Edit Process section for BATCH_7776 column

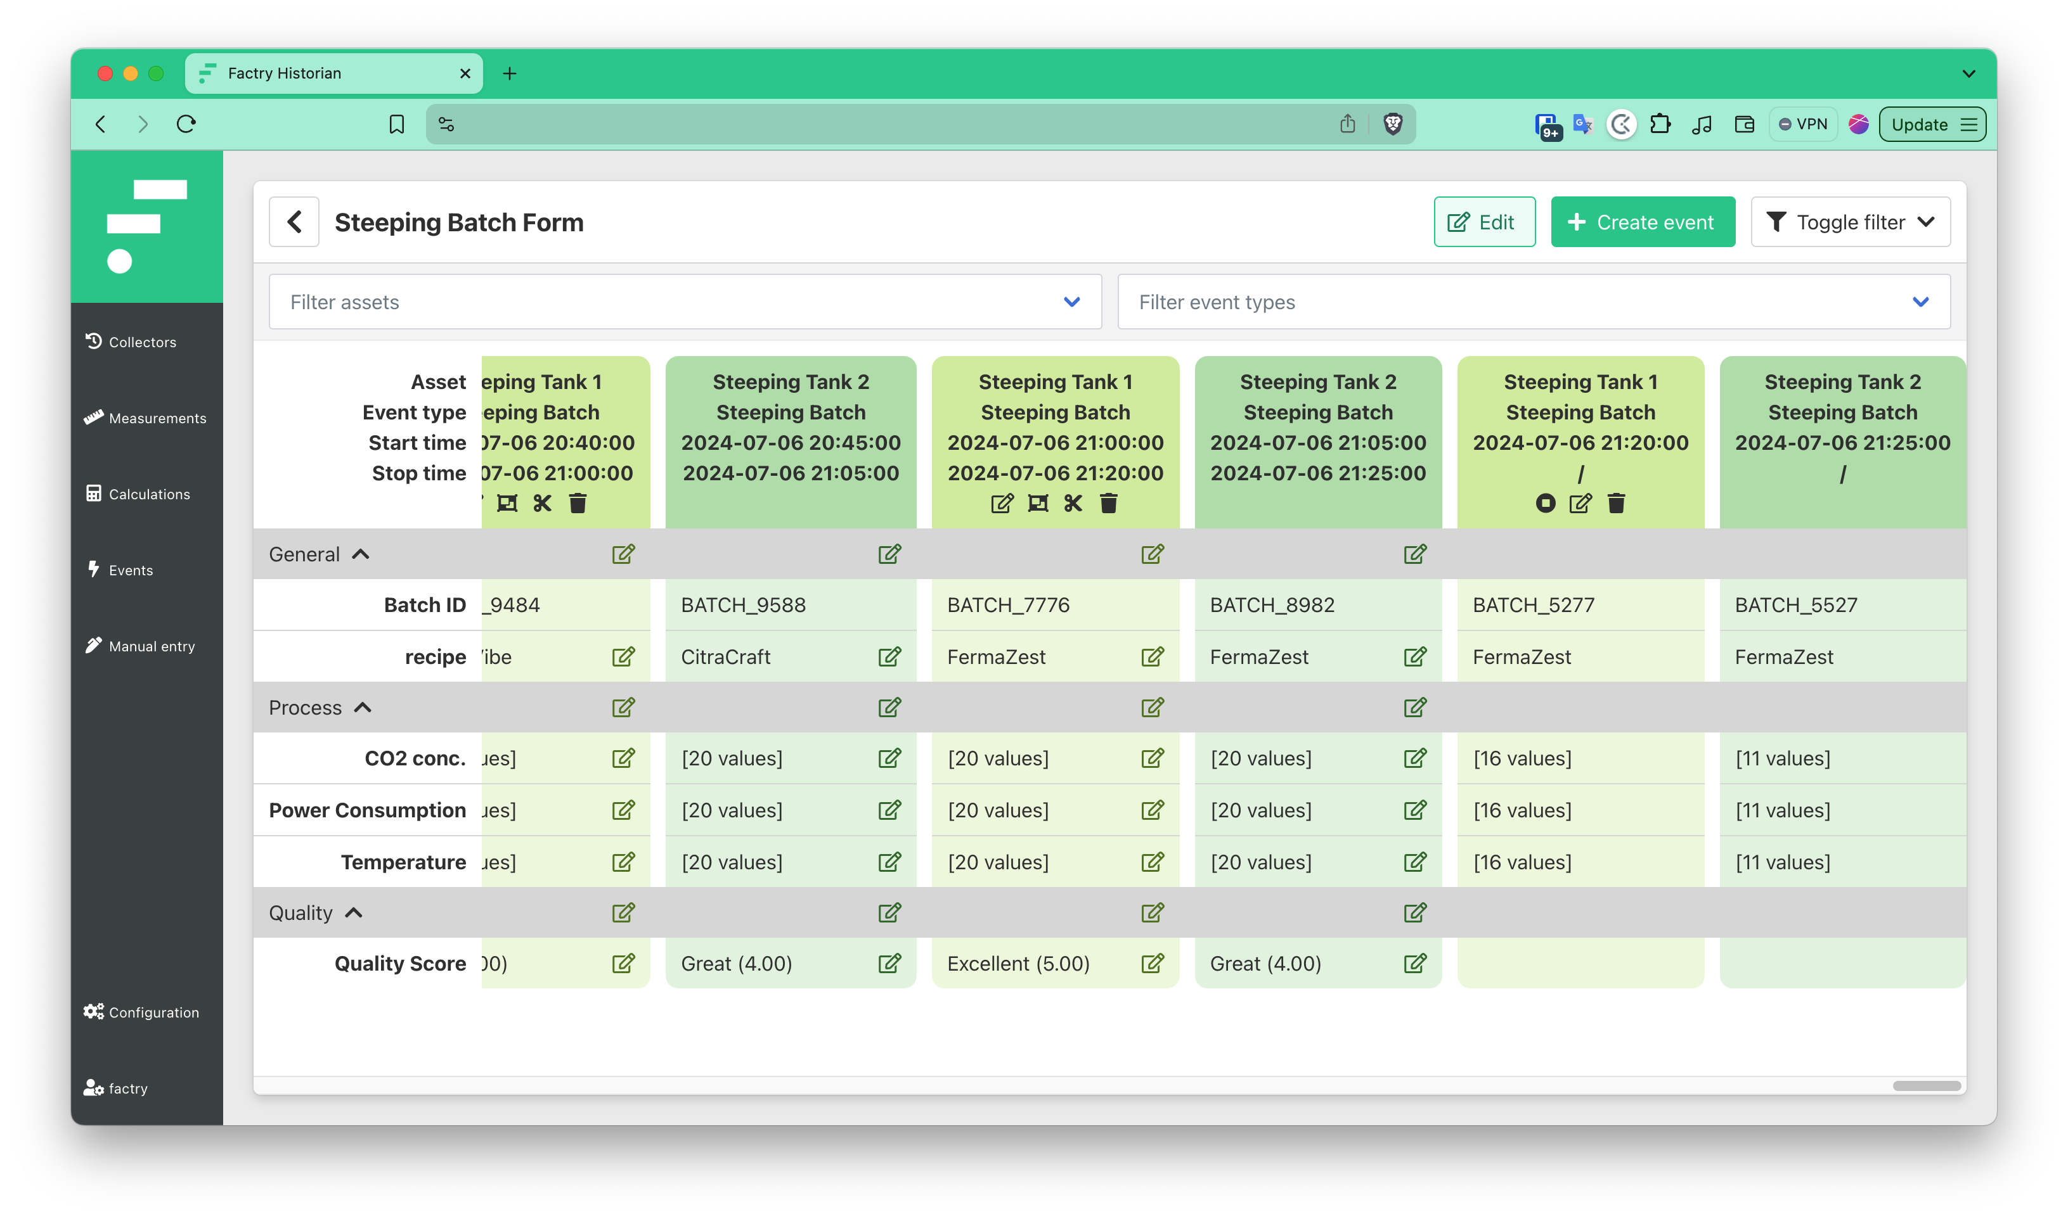coord(1153,706)
